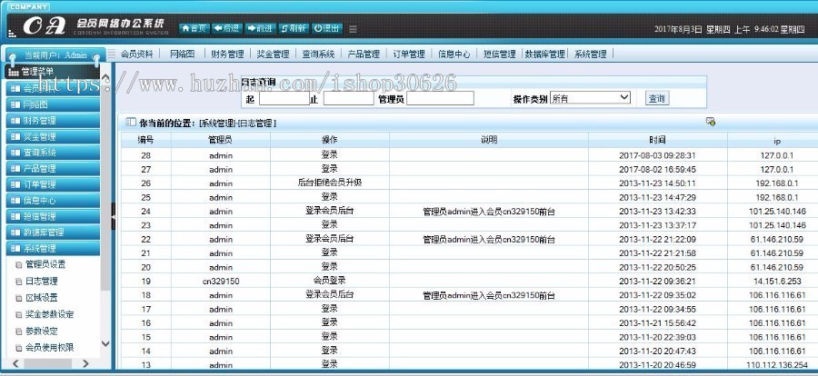Viewport: 818px width, 376px height.
Task: Click the sidebar horizontal scroll left arrow
Action: pos(15,363)
